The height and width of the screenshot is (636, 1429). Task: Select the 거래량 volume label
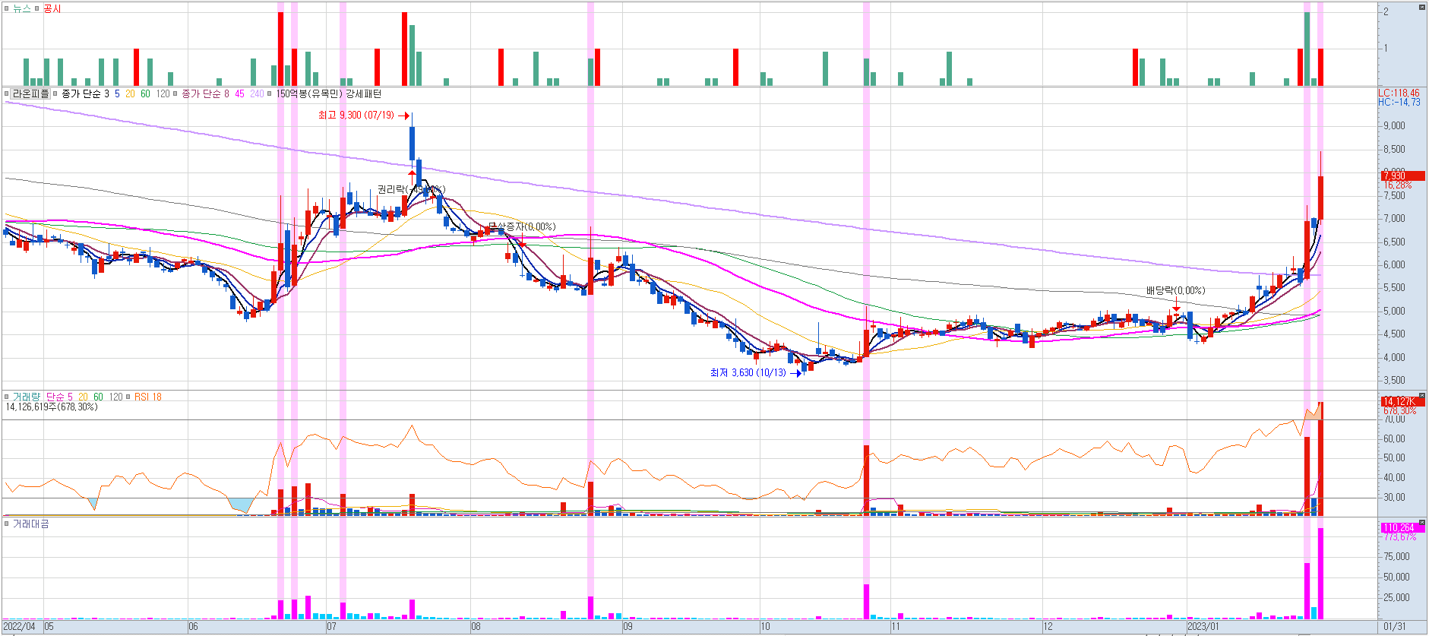click(x=27, y=397)
